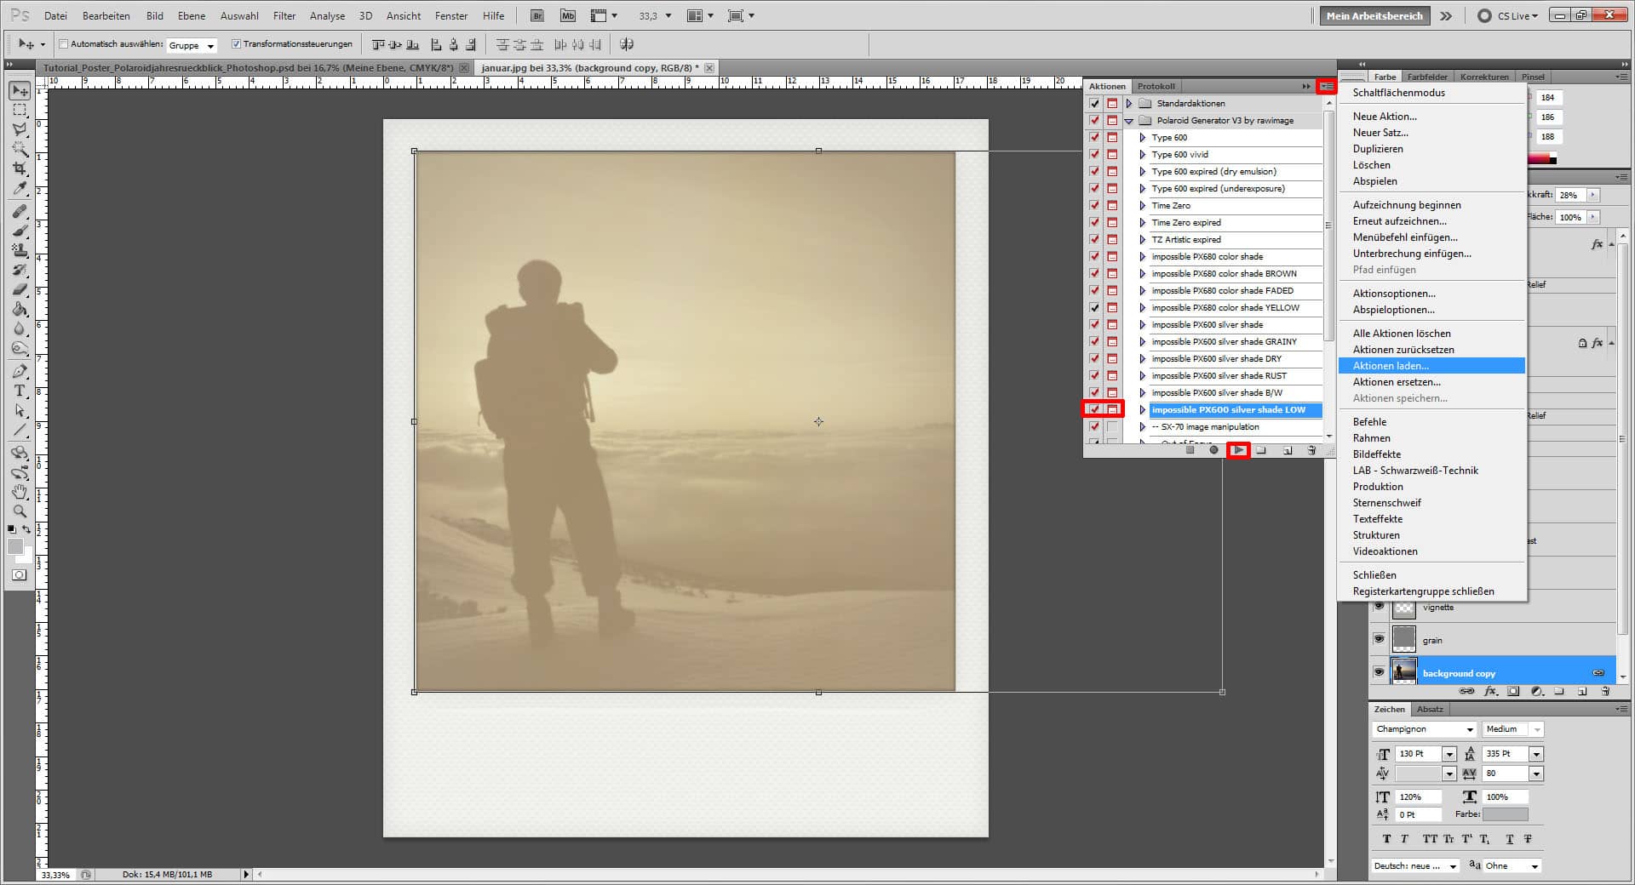Click the Farbe text color swatch
Viewport: 1635px width, 885px height.
coord(1505,814)
